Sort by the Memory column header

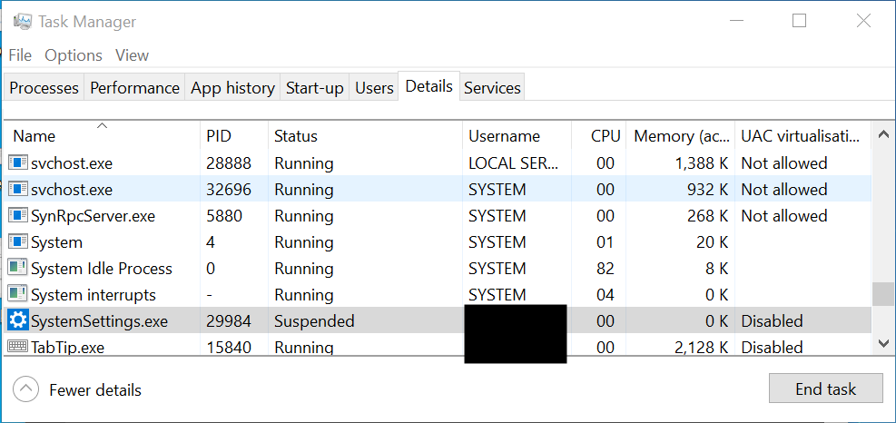point(681,136)
